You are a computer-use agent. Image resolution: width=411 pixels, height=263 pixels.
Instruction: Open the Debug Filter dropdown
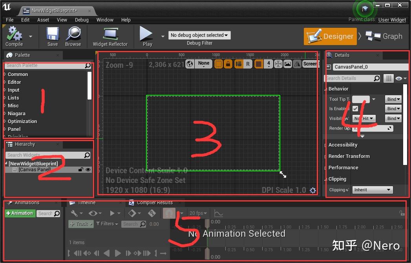click(x=199, y=35)
